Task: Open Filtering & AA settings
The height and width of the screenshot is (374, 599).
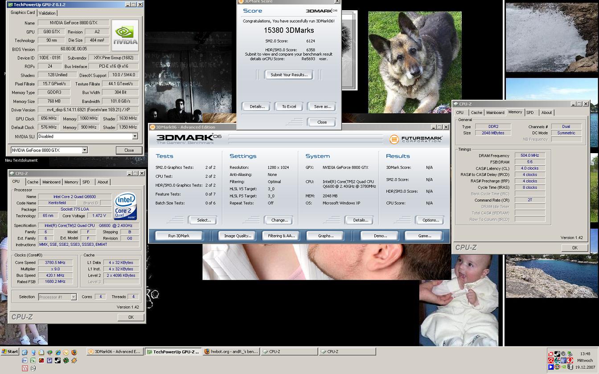Action: pyautogui.click(x=281, y=236)
